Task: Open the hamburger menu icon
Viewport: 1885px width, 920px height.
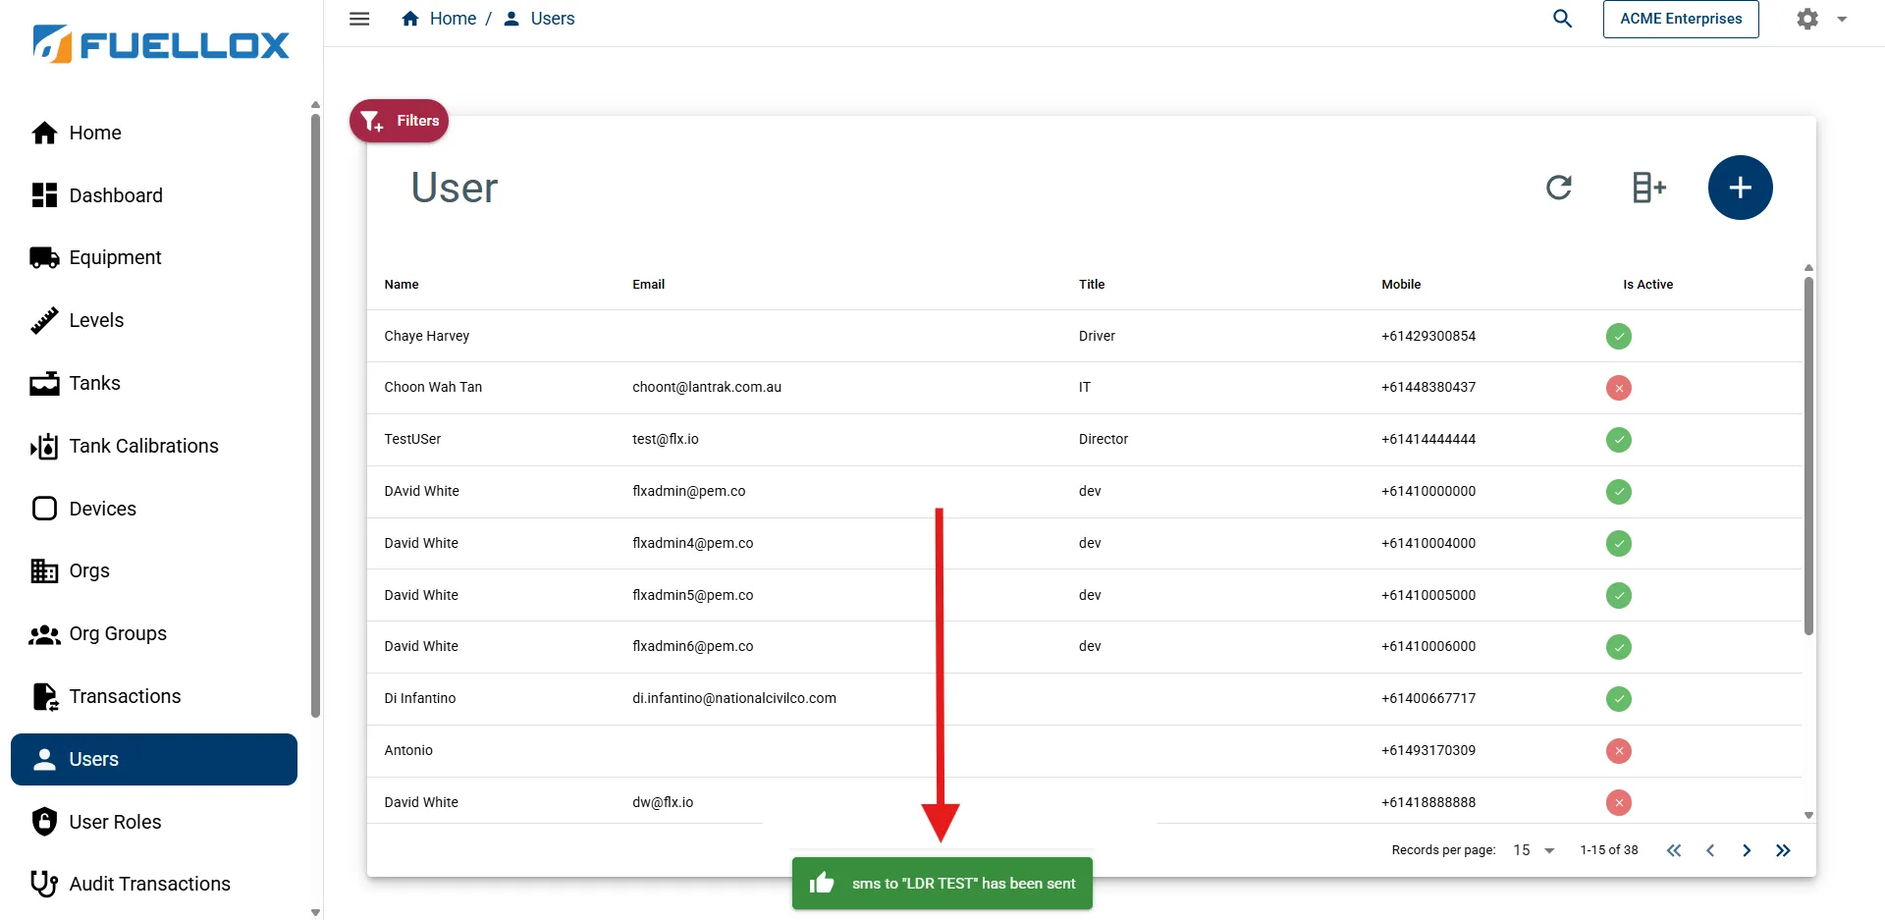Action: [x=359, y=19]
